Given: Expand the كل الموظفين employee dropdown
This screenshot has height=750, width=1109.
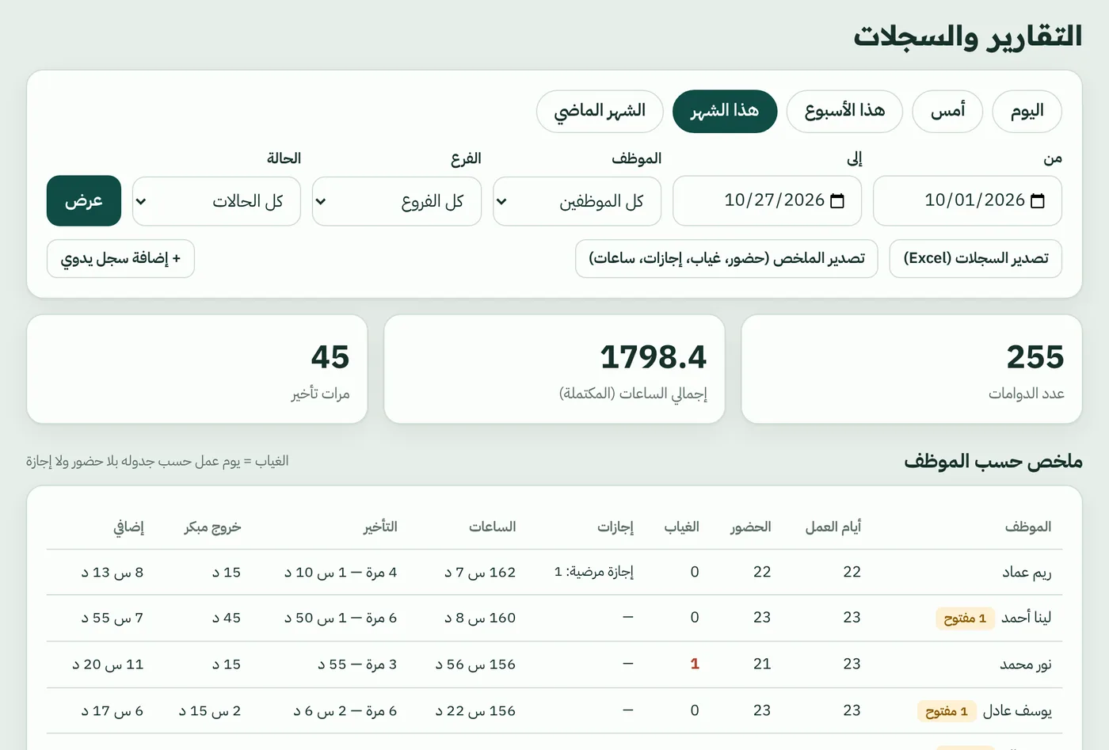Looking at the screenshot, I should point(577,201).
